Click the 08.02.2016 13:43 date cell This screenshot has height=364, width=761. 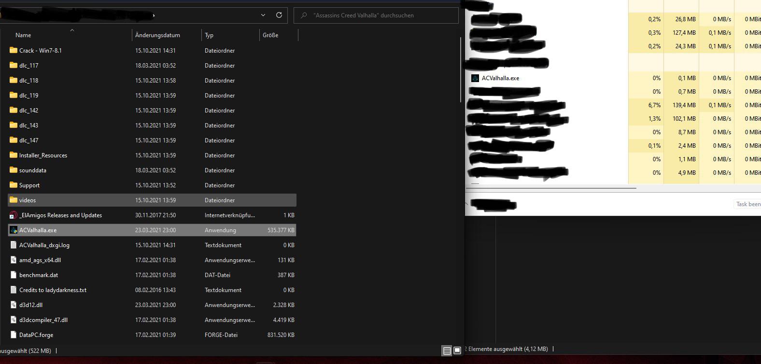(x=155, y=290)
